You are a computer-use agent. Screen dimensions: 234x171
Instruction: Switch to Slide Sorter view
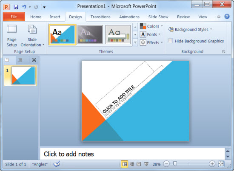click(132, 164)
